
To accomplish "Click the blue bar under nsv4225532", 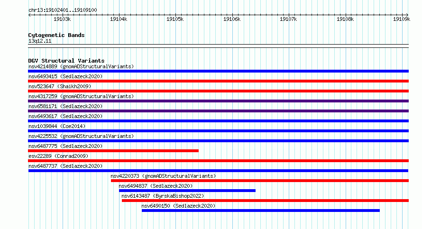I will [218, 141].
